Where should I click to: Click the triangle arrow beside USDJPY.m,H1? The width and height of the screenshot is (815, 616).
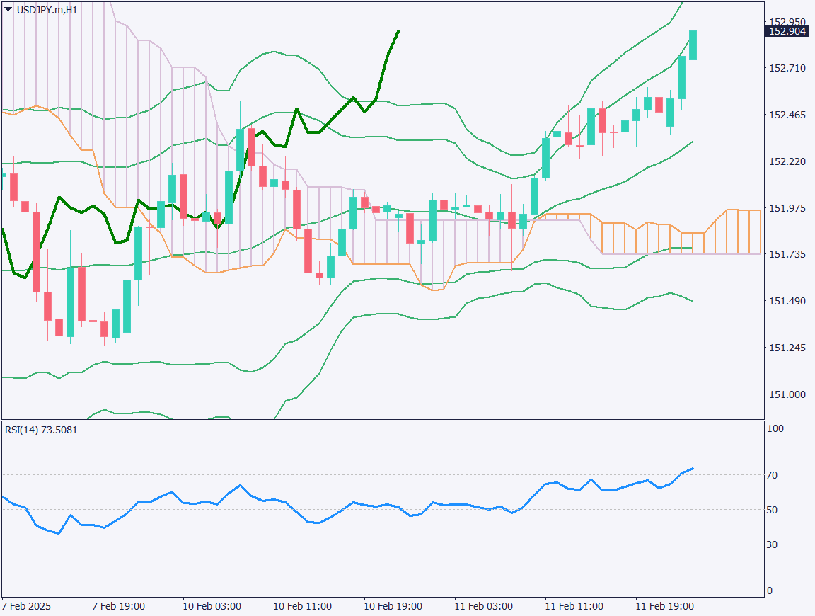click(8, 9)
